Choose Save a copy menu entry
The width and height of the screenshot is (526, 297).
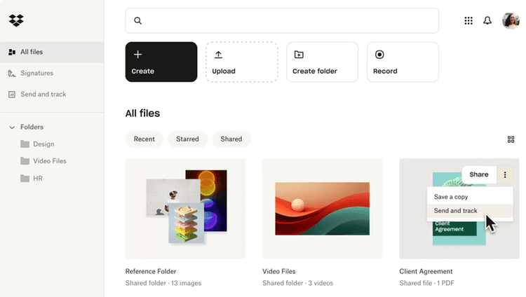pos(451,197)
